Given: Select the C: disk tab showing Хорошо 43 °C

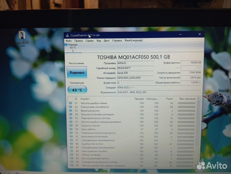Looking at the screenshot, I should click(x=72, y=48).
